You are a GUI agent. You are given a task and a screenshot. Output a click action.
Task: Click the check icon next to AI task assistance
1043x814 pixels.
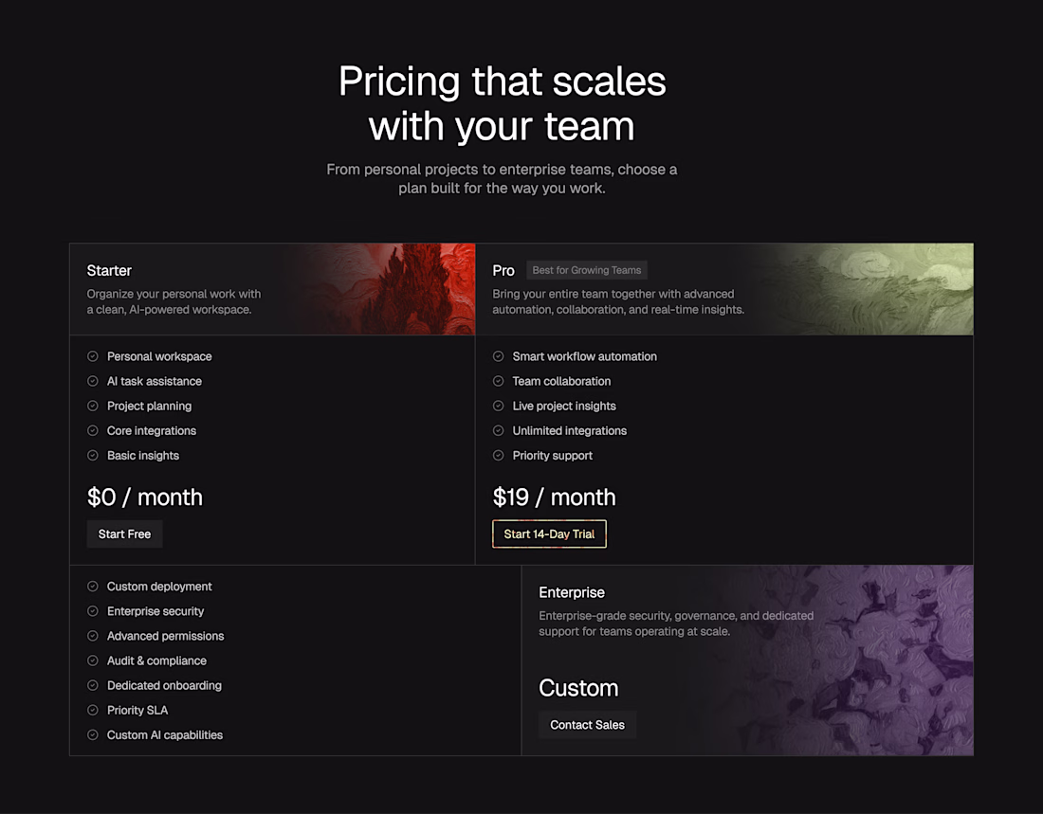93,381
